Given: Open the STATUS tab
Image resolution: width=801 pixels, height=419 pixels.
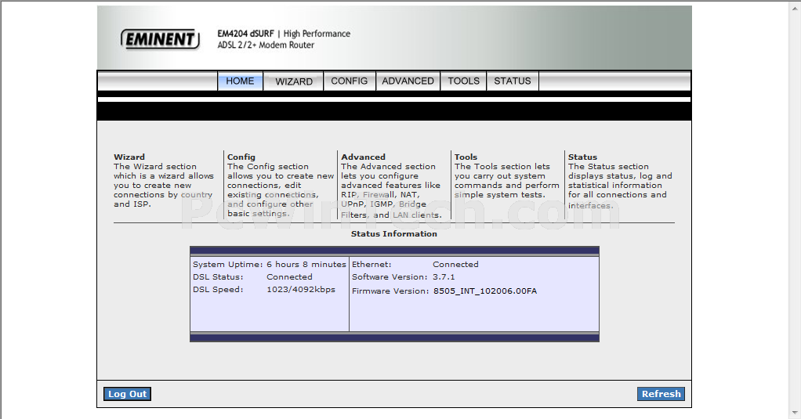Looking at the screenshot, I should pos(513,81).
